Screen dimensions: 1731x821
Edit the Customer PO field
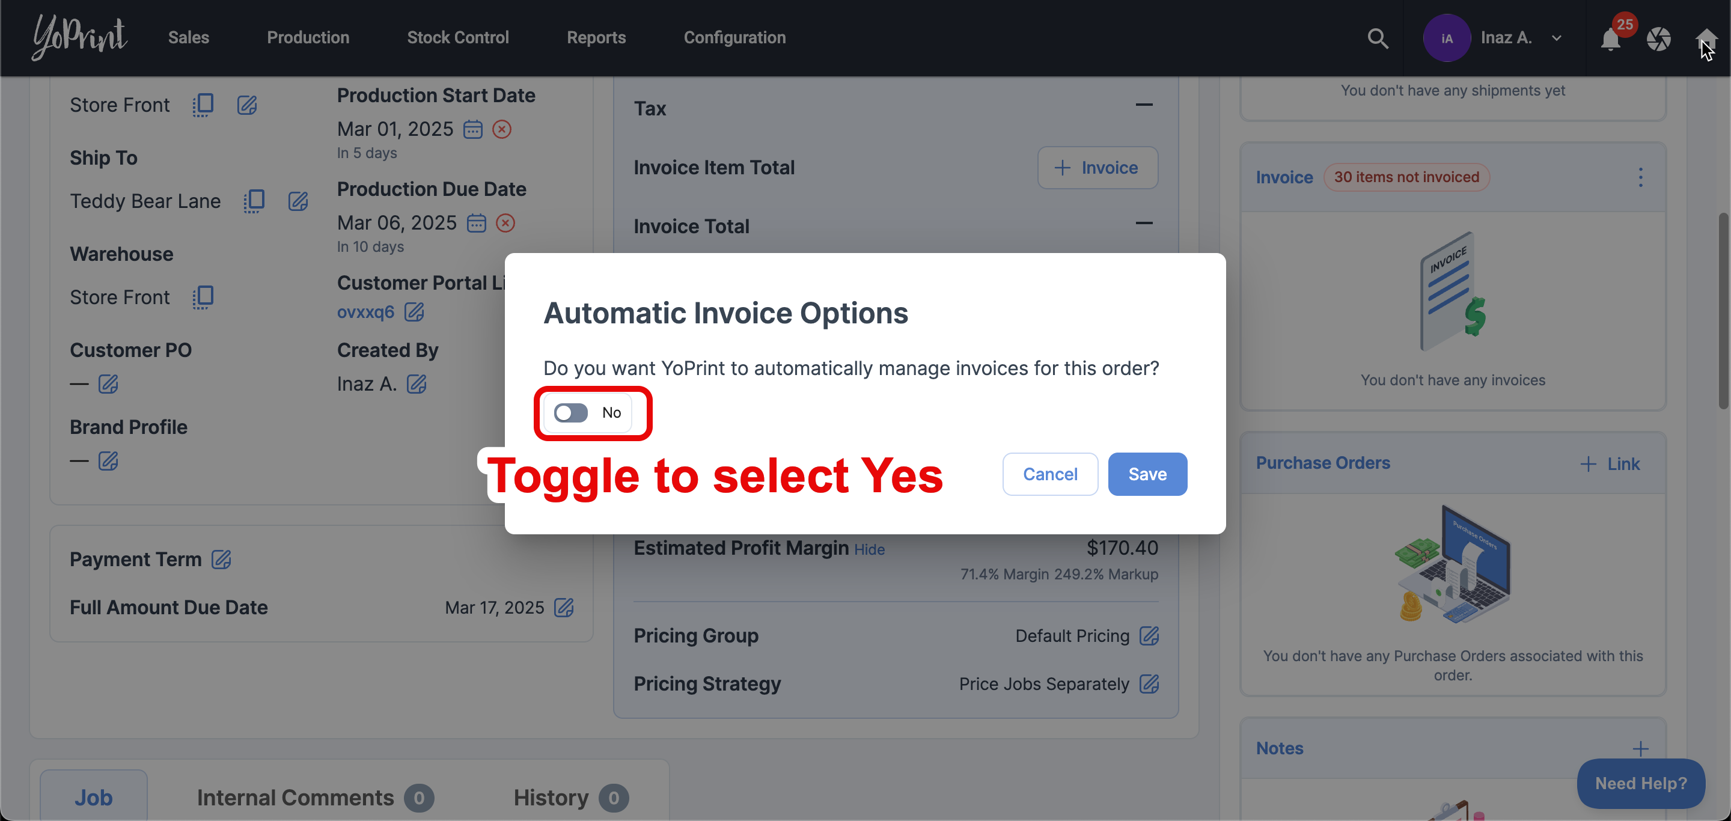[108, 384]
